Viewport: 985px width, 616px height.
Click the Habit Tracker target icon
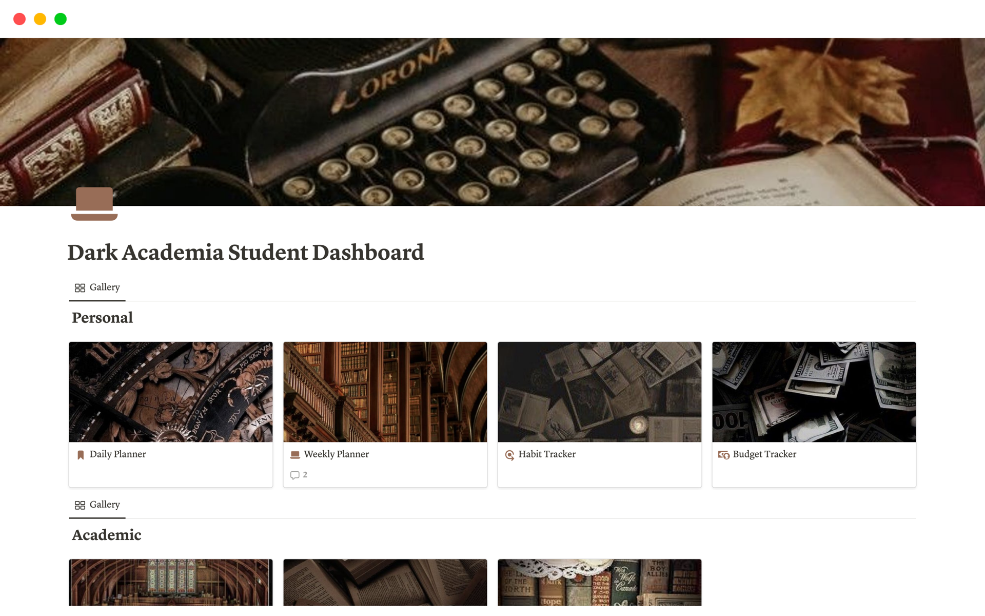[x=509, y=455]
